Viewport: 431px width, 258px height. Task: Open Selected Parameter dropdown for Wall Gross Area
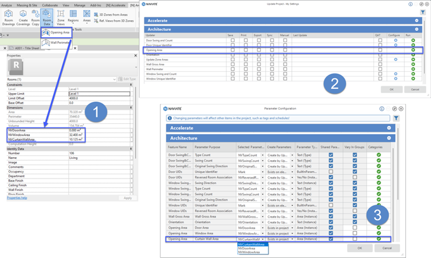click(263, 216)
